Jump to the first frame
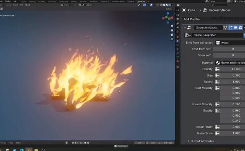245x151 pixels. (73, 143)
